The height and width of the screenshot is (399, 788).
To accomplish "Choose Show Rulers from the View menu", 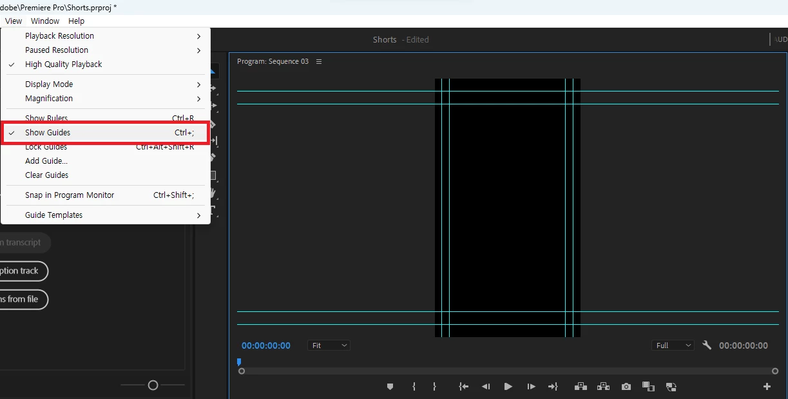I will pyautogui.click(x=106, y=119).
